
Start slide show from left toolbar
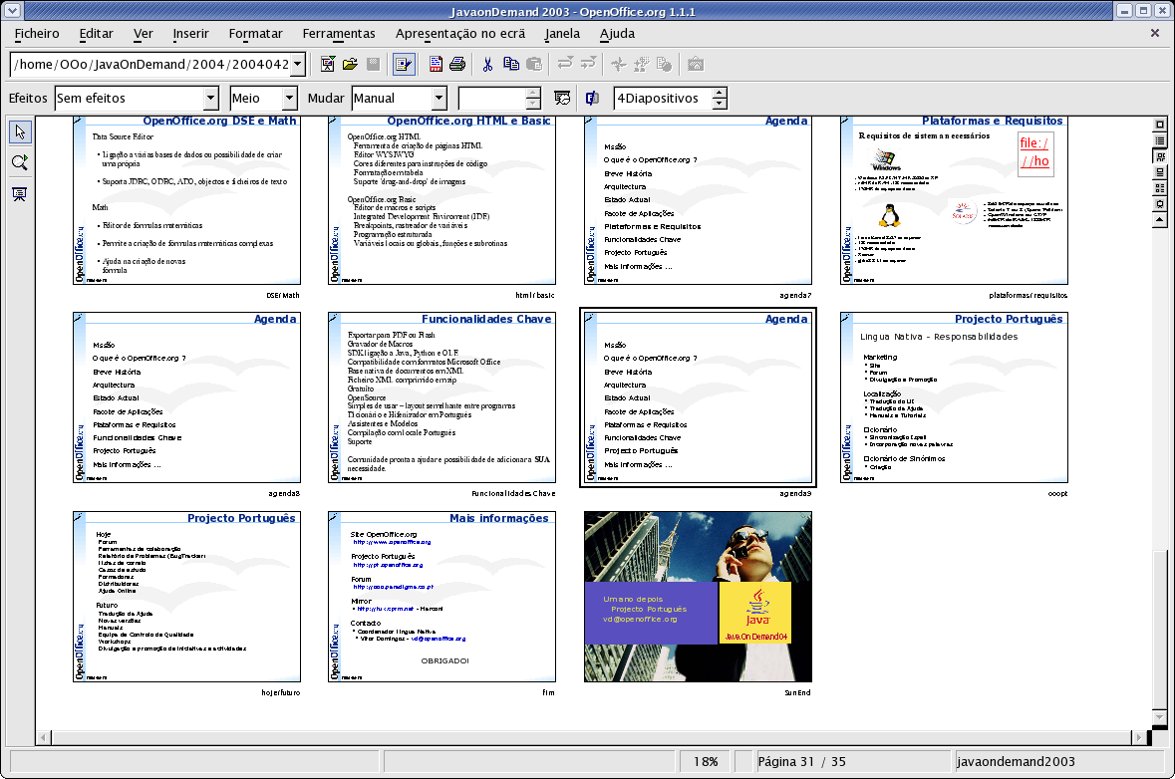tap(19, 193)
